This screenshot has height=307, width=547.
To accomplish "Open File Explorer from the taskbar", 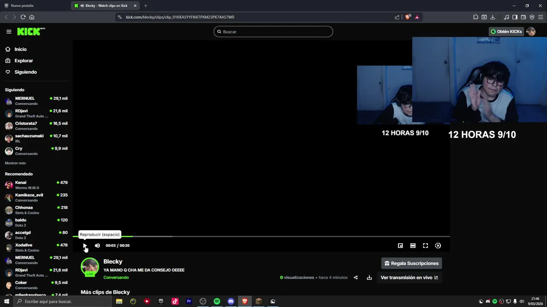I will pos(119,301).
